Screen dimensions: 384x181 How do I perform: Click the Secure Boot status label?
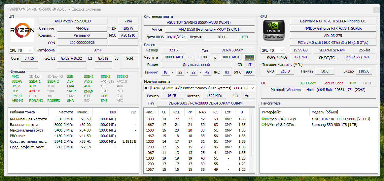point(333,83)
